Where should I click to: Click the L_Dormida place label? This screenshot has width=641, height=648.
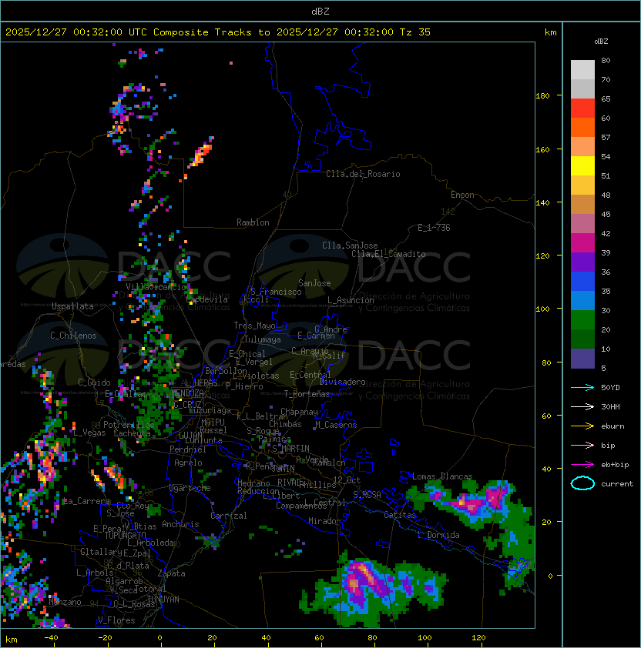(x=438, y=535)
